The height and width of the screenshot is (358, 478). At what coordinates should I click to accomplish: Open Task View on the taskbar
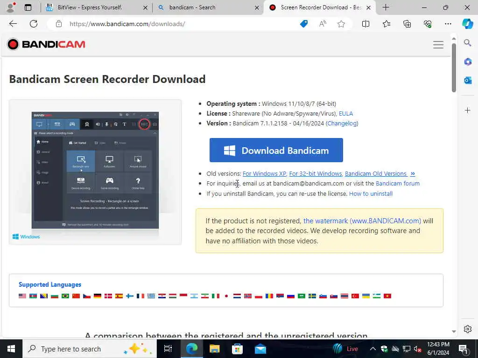168,349
